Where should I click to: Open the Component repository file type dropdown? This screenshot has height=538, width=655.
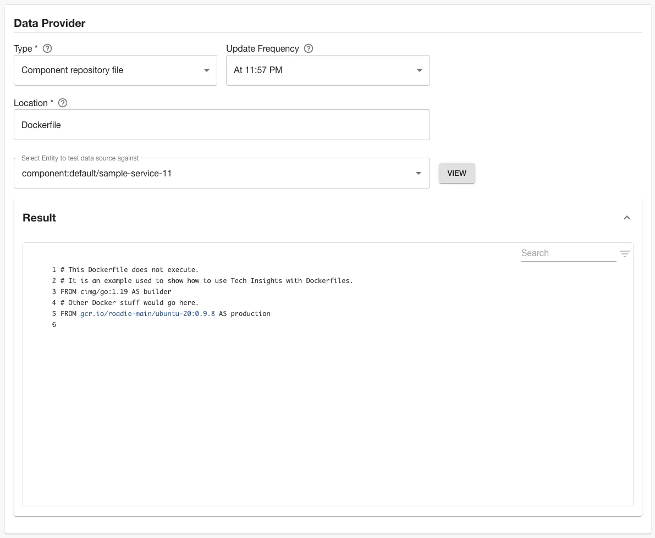point(115,70)
